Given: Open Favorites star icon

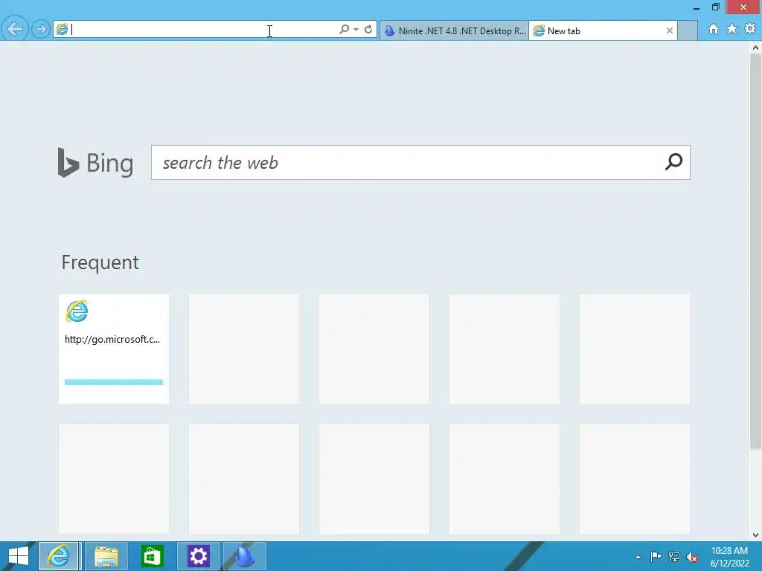Looking at the screenshot, I should (732, 29).
